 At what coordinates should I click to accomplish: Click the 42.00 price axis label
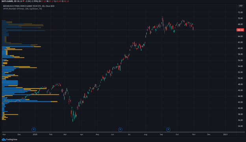tap(240, 102)
